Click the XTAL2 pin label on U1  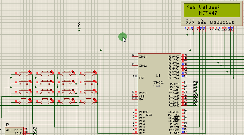pos(143,66)
